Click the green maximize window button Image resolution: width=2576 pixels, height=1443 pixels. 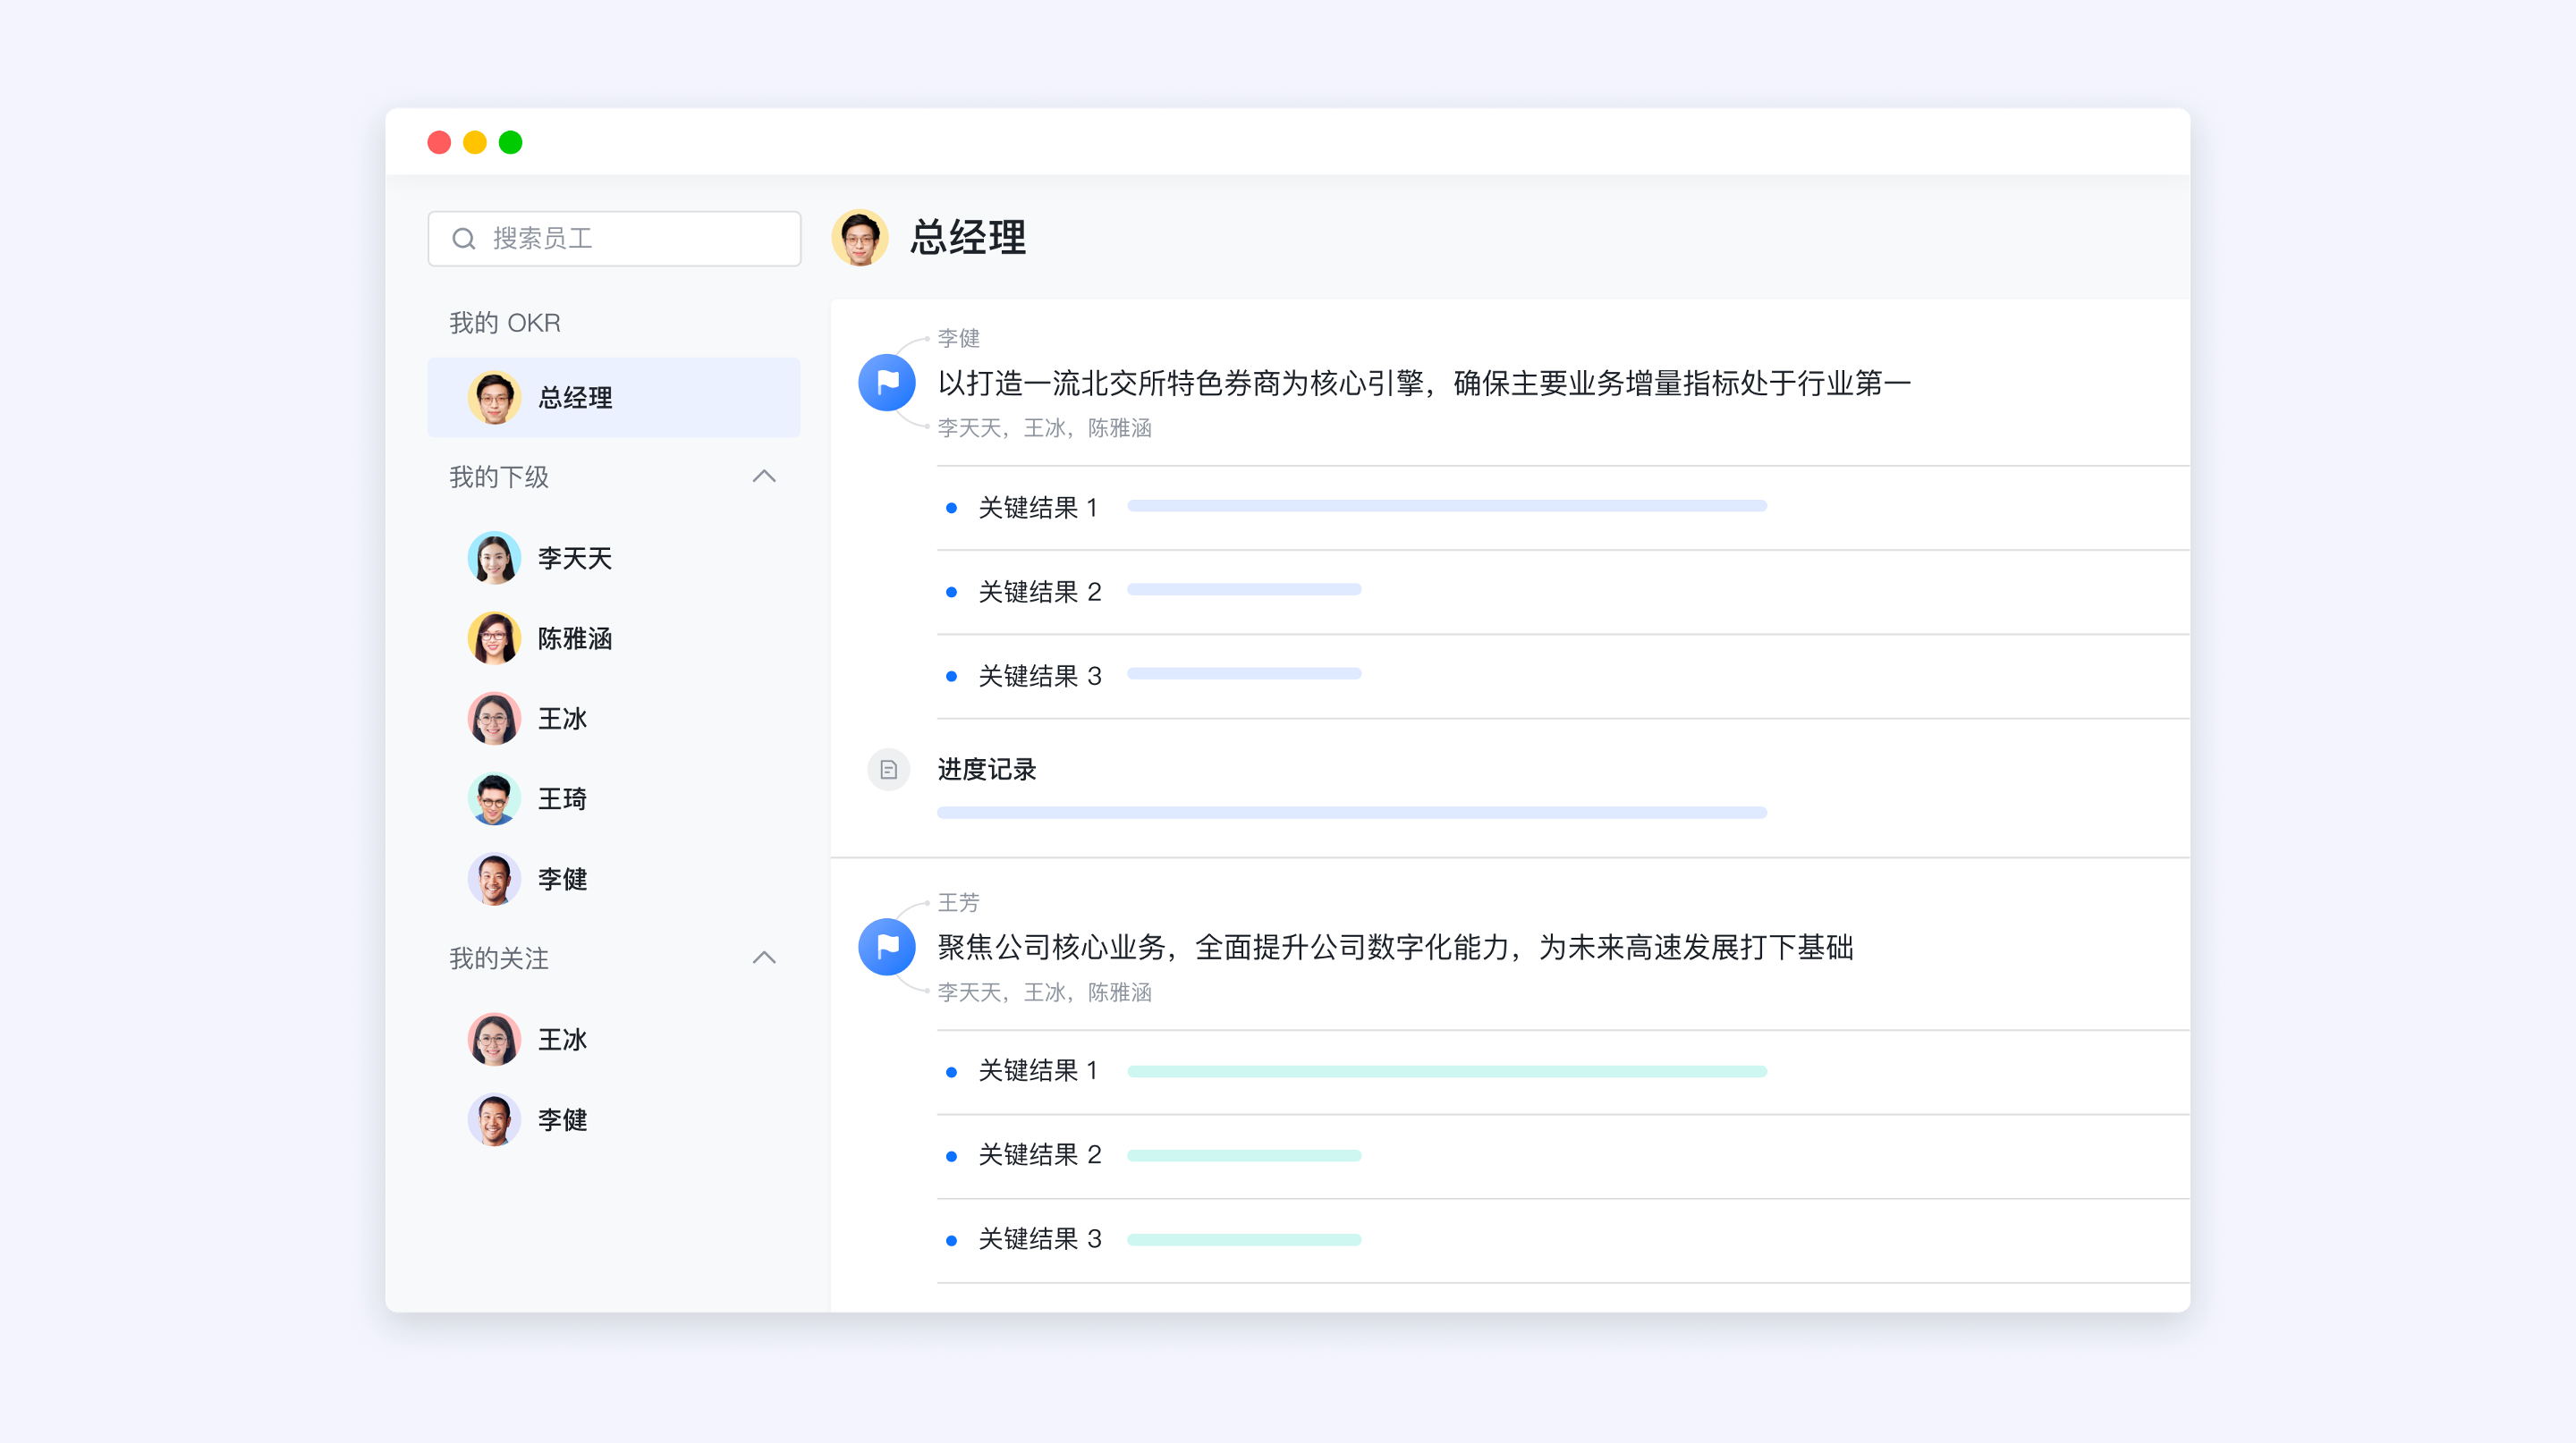click(510, 142)
